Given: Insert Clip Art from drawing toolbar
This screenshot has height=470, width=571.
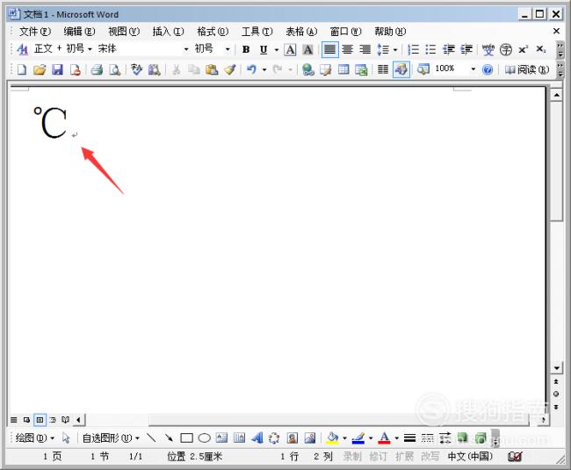Looking at the screenshot, I should (x=292, y=437).
